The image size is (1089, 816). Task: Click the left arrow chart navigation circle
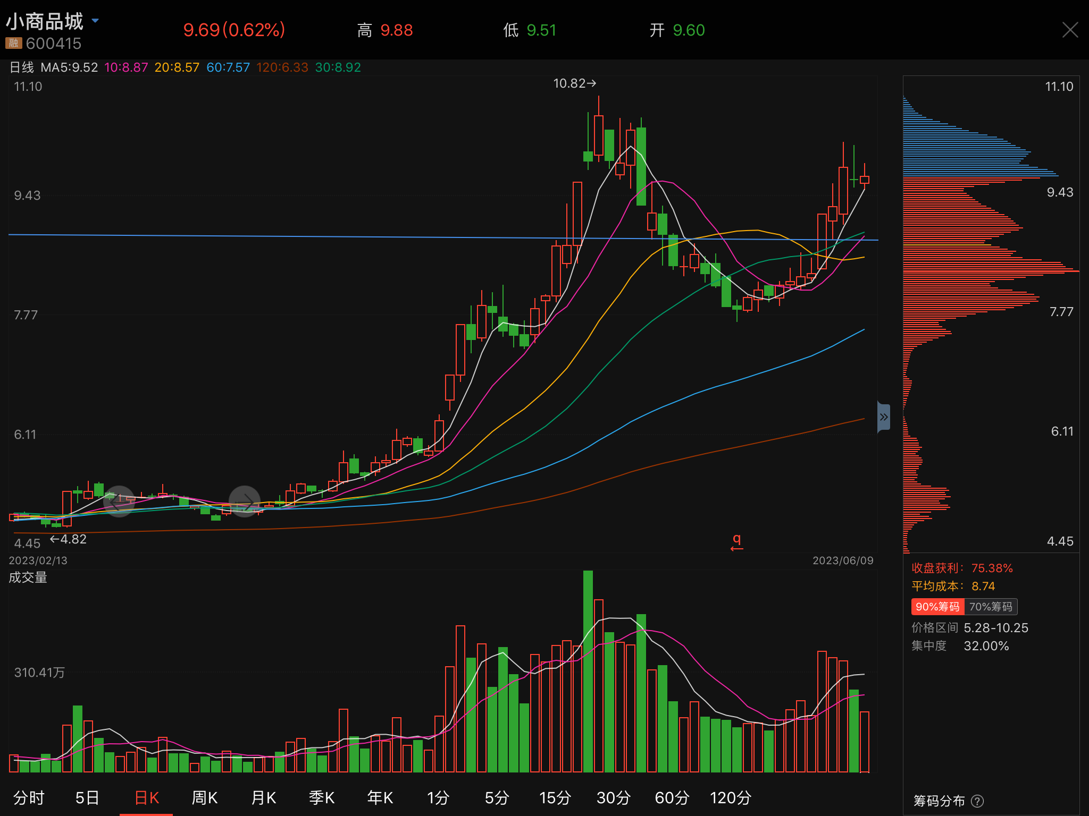pos(119,501)
